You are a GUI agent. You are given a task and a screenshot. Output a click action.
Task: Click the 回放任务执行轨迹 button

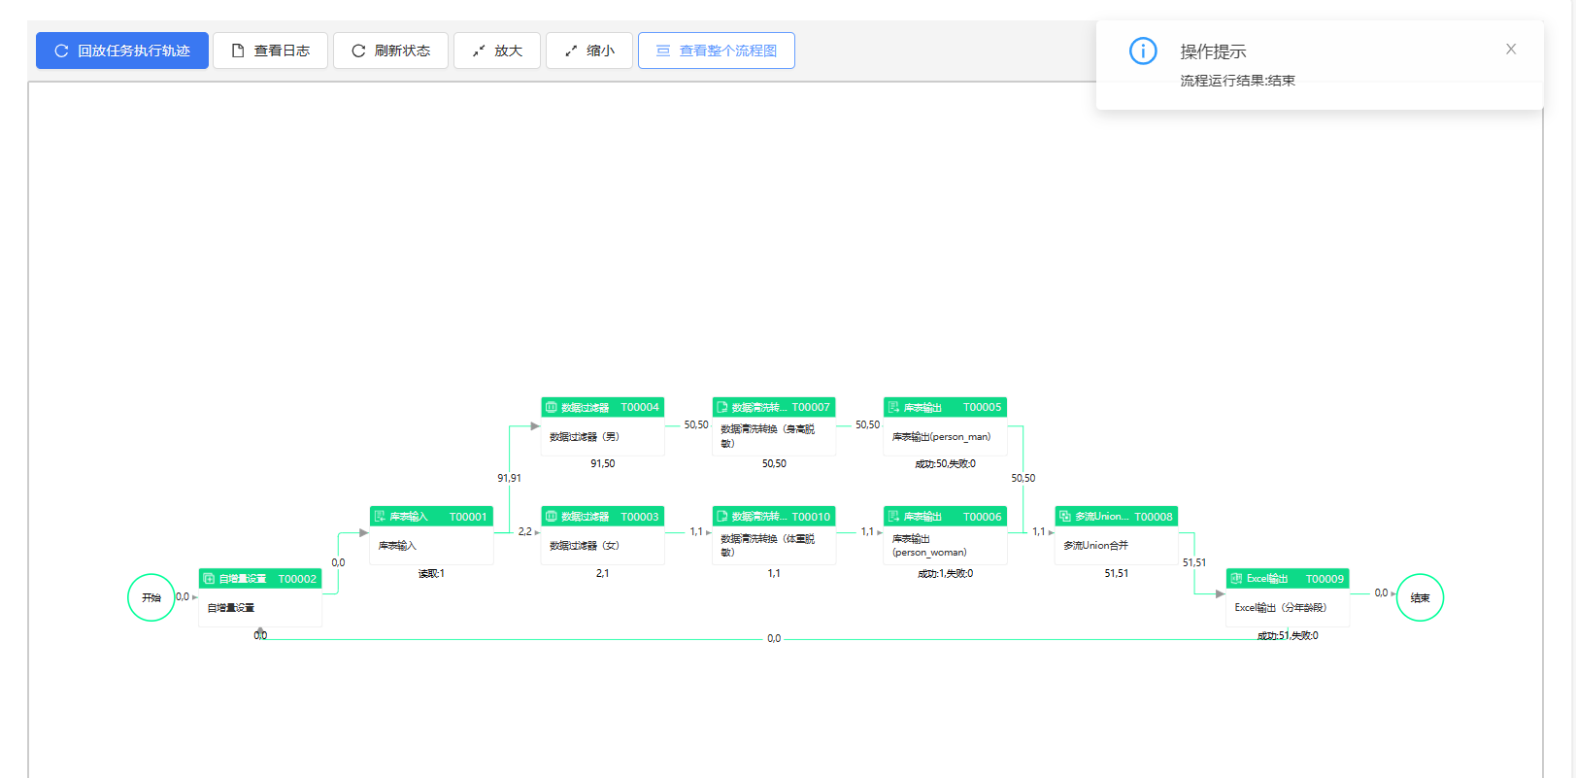tap(122, 51)
